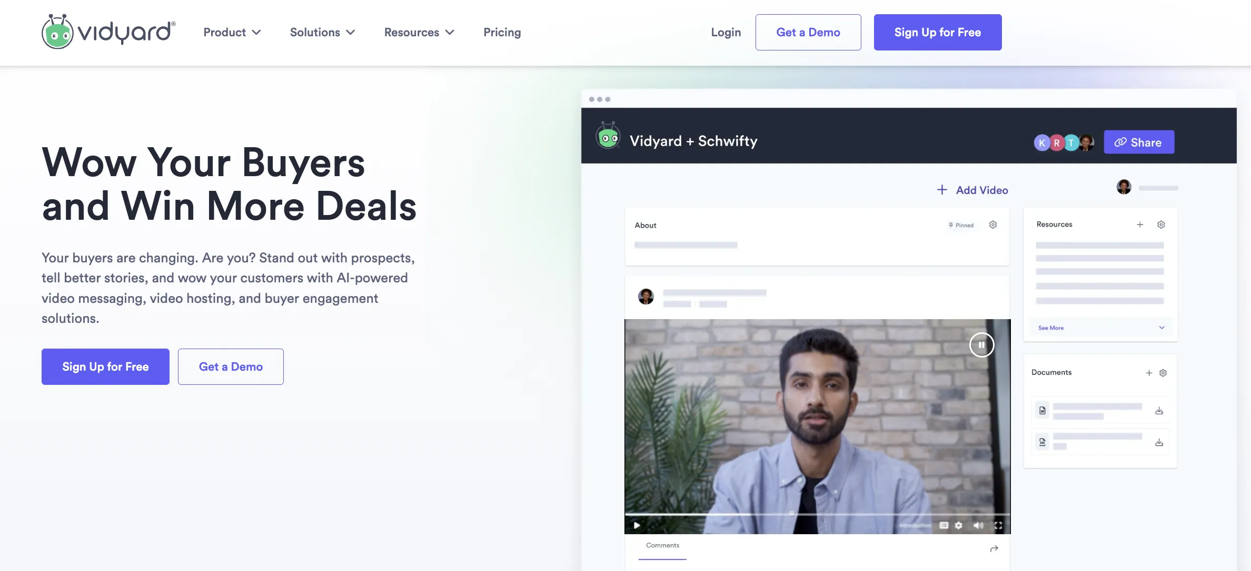This screenshot has height=571, width=1251.
Task: Click the Vidyard robot logo
Action: (x=57, y=32)
